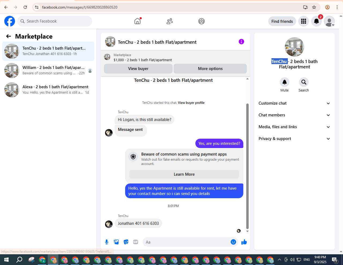This screenshot has height=265, width=343.
Task: Open the Facebook menu grid icon
Action: click(304, 21)
